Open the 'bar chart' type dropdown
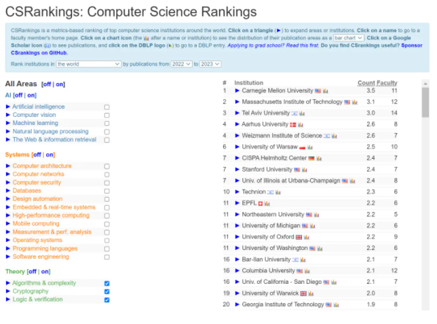The width and height of the screenshot is (437, 324). click(349, 37)
